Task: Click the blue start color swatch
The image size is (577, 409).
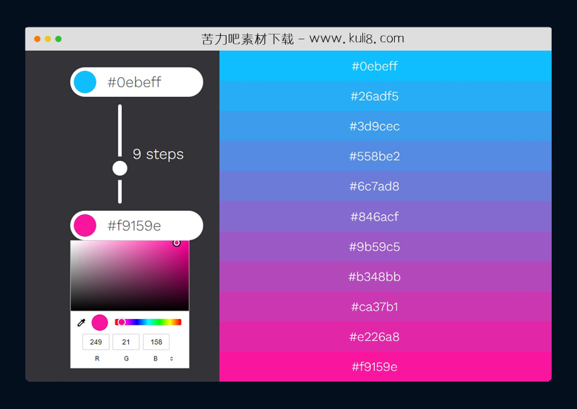Action: click(85, 82)
